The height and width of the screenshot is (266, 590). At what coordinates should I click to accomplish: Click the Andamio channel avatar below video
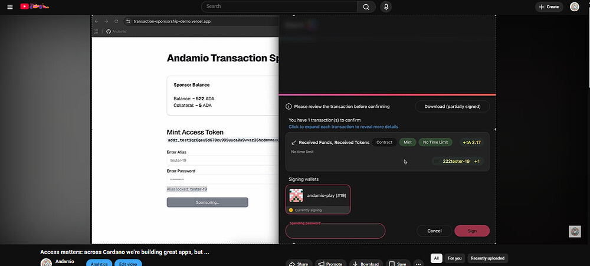[46, 262]
